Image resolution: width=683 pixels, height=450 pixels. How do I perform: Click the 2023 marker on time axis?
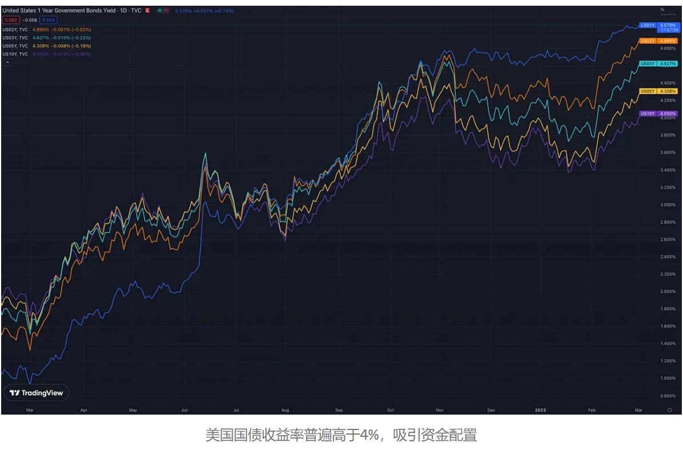pyautogui.click(x=540, y=409)
